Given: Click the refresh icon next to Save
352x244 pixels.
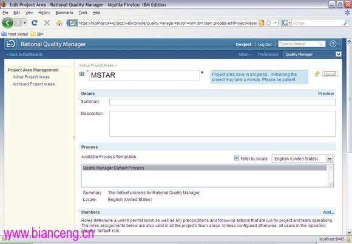Looking at the screenshot, I should coord(317,74).
